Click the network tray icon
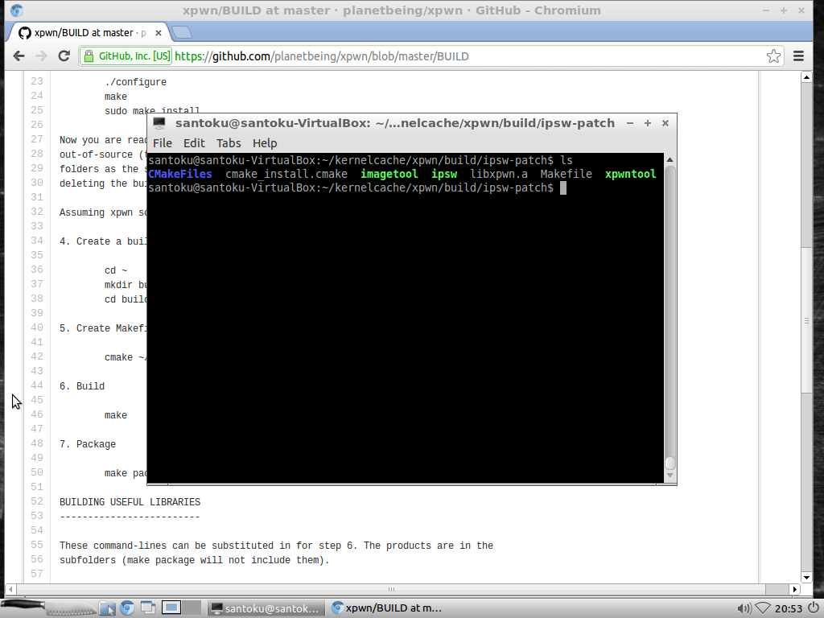Image resolution: width=824 pixels, height=618 pixels. click(x=762, y=608)
